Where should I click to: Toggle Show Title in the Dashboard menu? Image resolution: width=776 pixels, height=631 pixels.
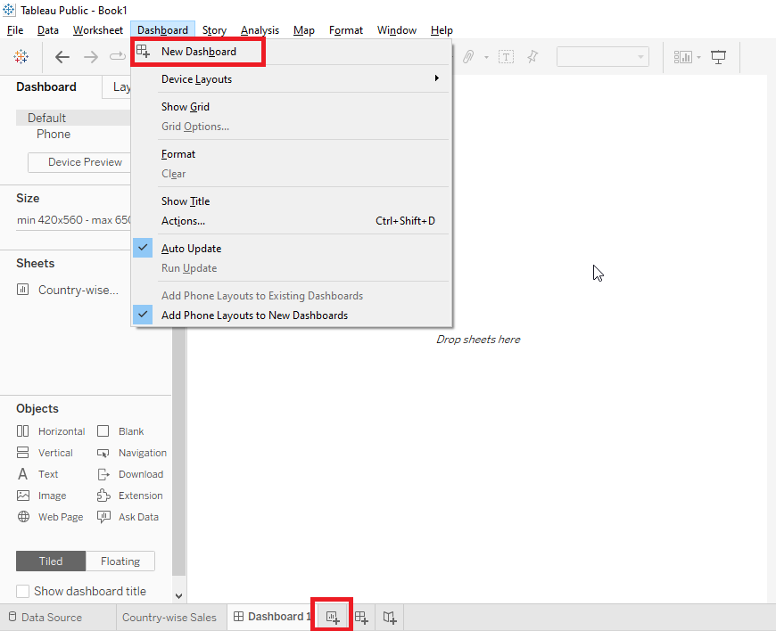[292, 201]
